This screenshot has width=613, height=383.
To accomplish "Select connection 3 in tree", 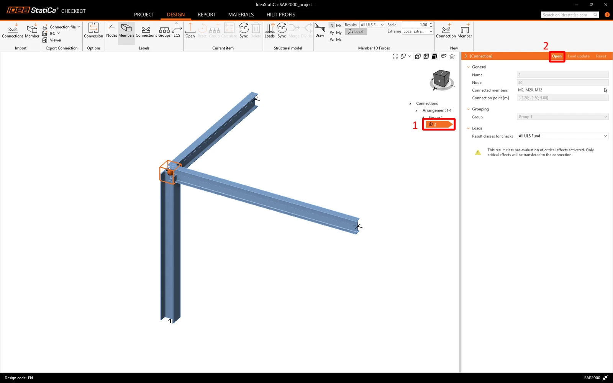I will (x=439, y=124).
